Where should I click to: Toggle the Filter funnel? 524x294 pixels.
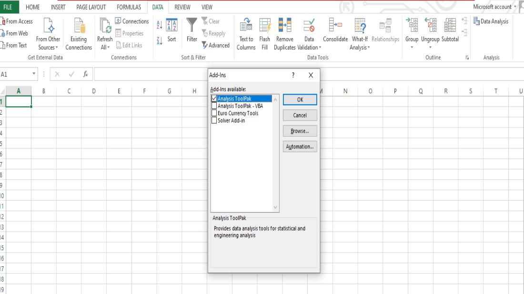click(x=192, y=30)
